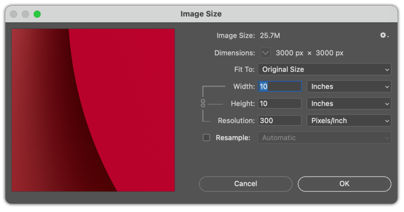404x212 pixels.
Task: Click into the Height value field
Action: click(x=280, y=103)
